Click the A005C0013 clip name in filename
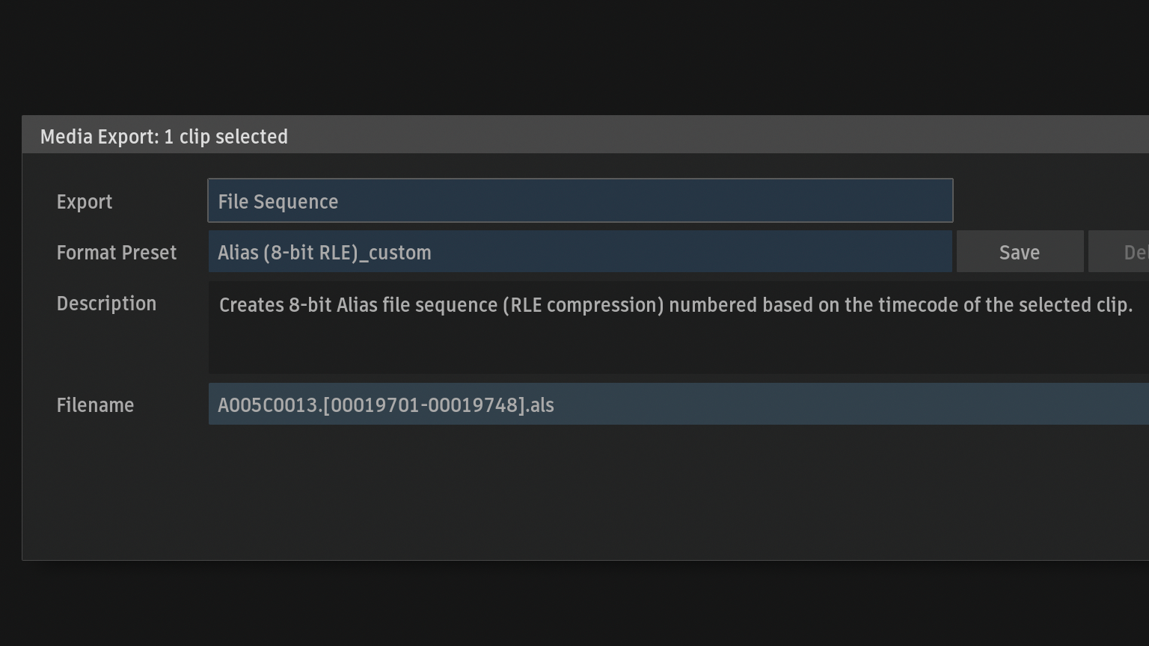This screenshot has width=1149, height=646. 268,405
